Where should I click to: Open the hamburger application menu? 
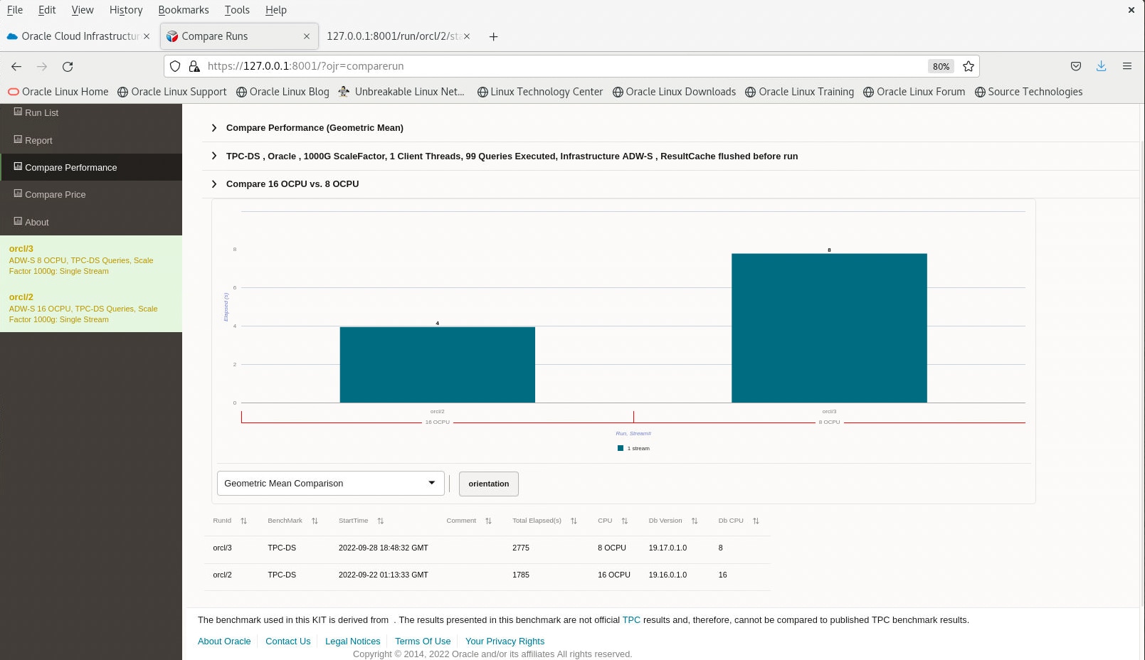pos(1127,66)
